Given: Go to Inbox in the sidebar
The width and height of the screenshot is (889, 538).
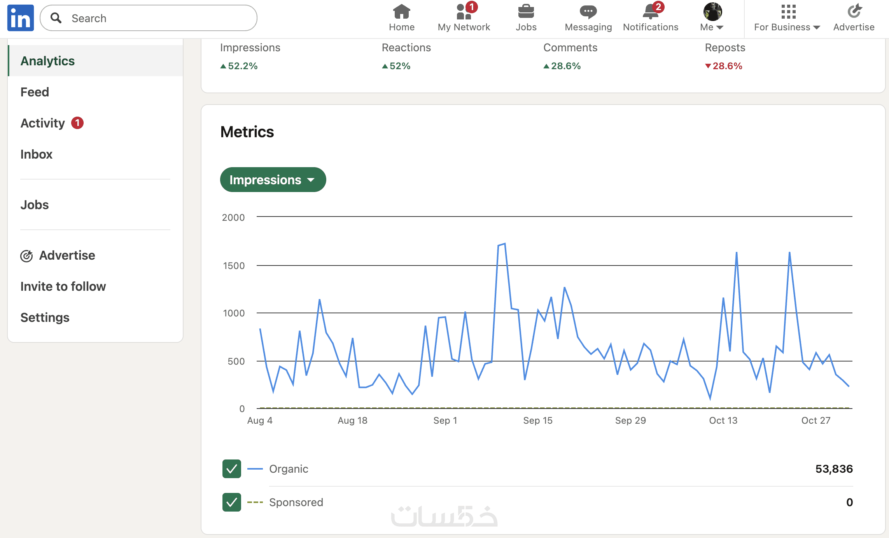Looking at the screenshot, I should point(36,154).
